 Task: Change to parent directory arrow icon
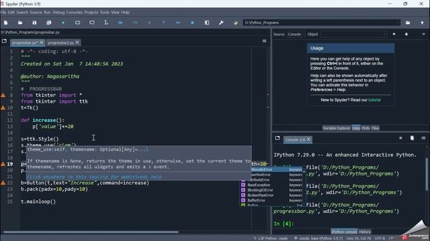[422, 23]
